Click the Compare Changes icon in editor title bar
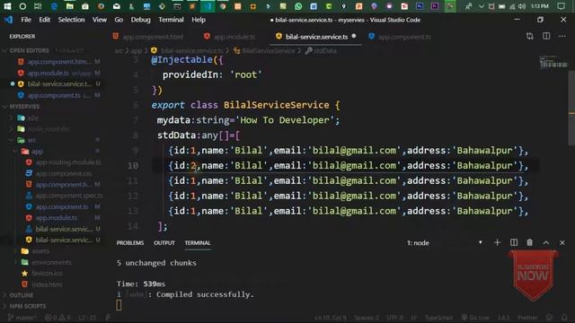Image resolution: width=575 pixels, height=323 pixels. pos(529,36)
